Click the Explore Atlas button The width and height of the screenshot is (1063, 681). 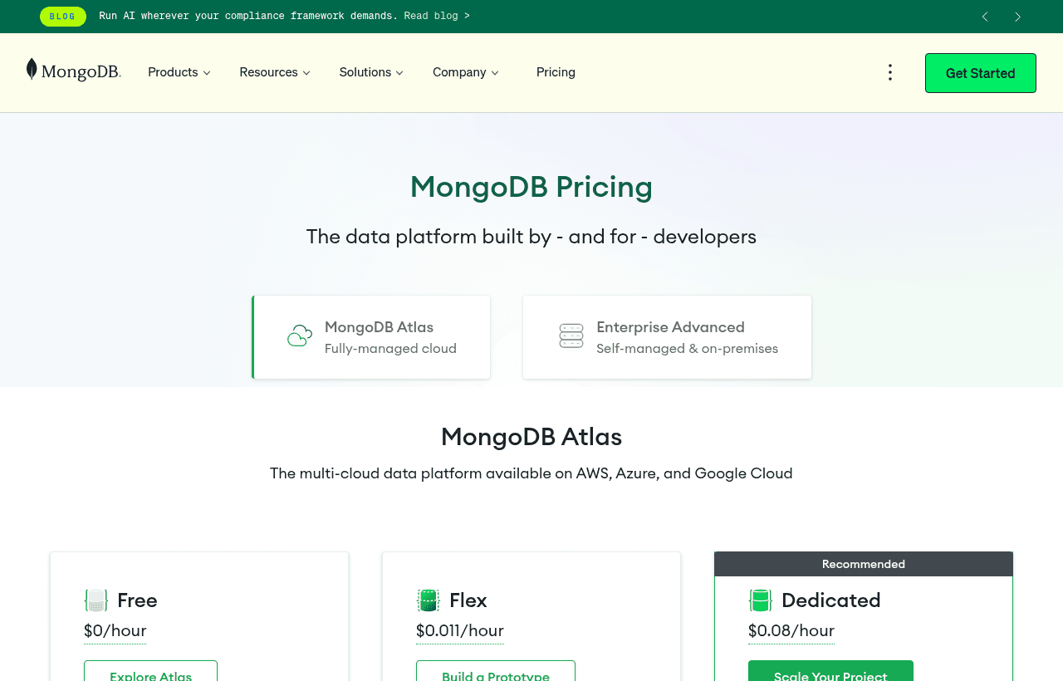coord(150,671)
